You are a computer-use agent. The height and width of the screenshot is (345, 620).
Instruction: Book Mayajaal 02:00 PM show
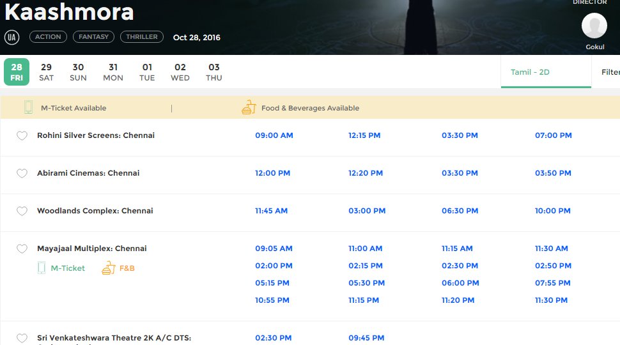tap(274, 266)
